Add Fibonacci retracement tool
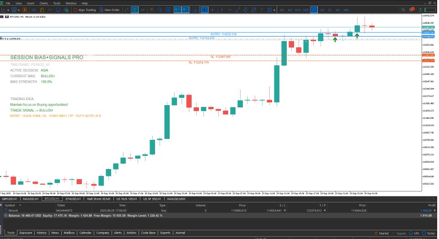Screen dimensions: 439x239 [254, 10]
